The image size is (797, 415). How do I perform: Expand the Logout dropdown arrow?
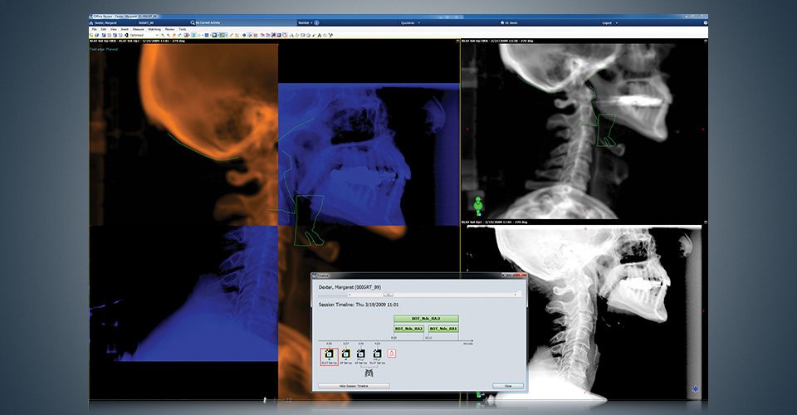pos(617,23)
